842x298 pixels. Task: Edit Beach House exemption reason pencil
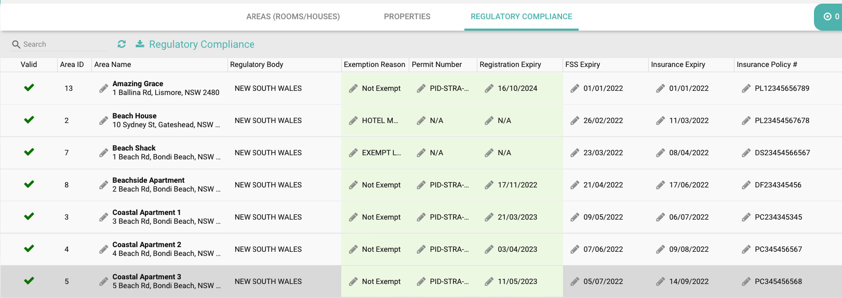coord(353,120)
